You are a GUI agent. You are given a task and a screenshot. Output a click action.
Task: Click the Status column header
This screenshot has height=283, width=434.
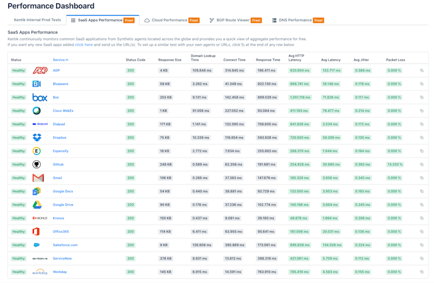point(16,60)
